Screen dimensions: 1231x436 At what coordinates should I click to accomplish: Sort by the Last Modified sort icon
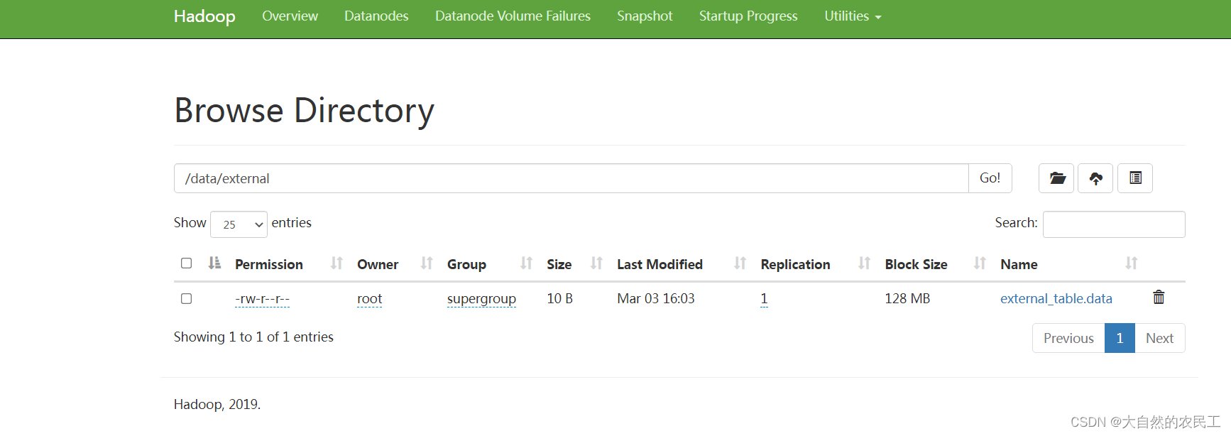tap(740, 263)
